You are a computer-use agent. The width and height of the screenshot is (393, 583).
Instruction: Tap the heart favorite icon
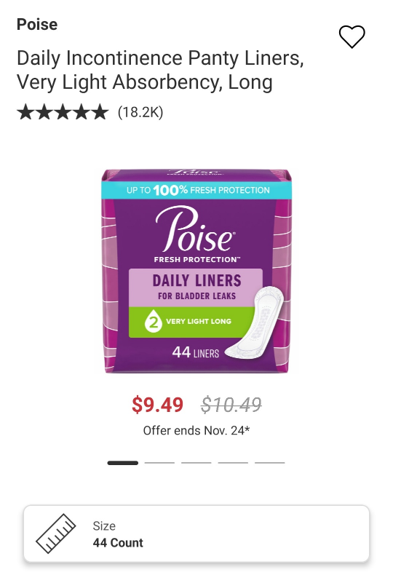click(x=352, y=36)
